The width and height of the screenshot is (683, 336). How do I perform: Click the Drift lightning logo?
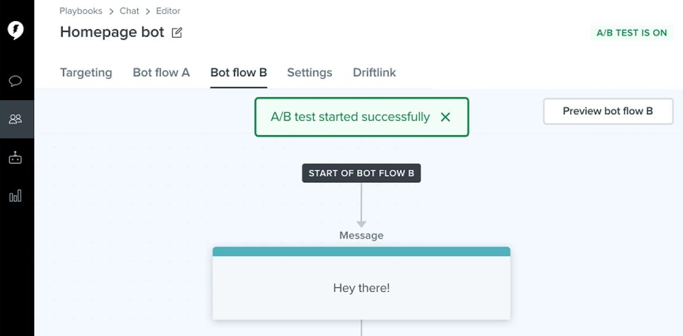tap(16, 30)
